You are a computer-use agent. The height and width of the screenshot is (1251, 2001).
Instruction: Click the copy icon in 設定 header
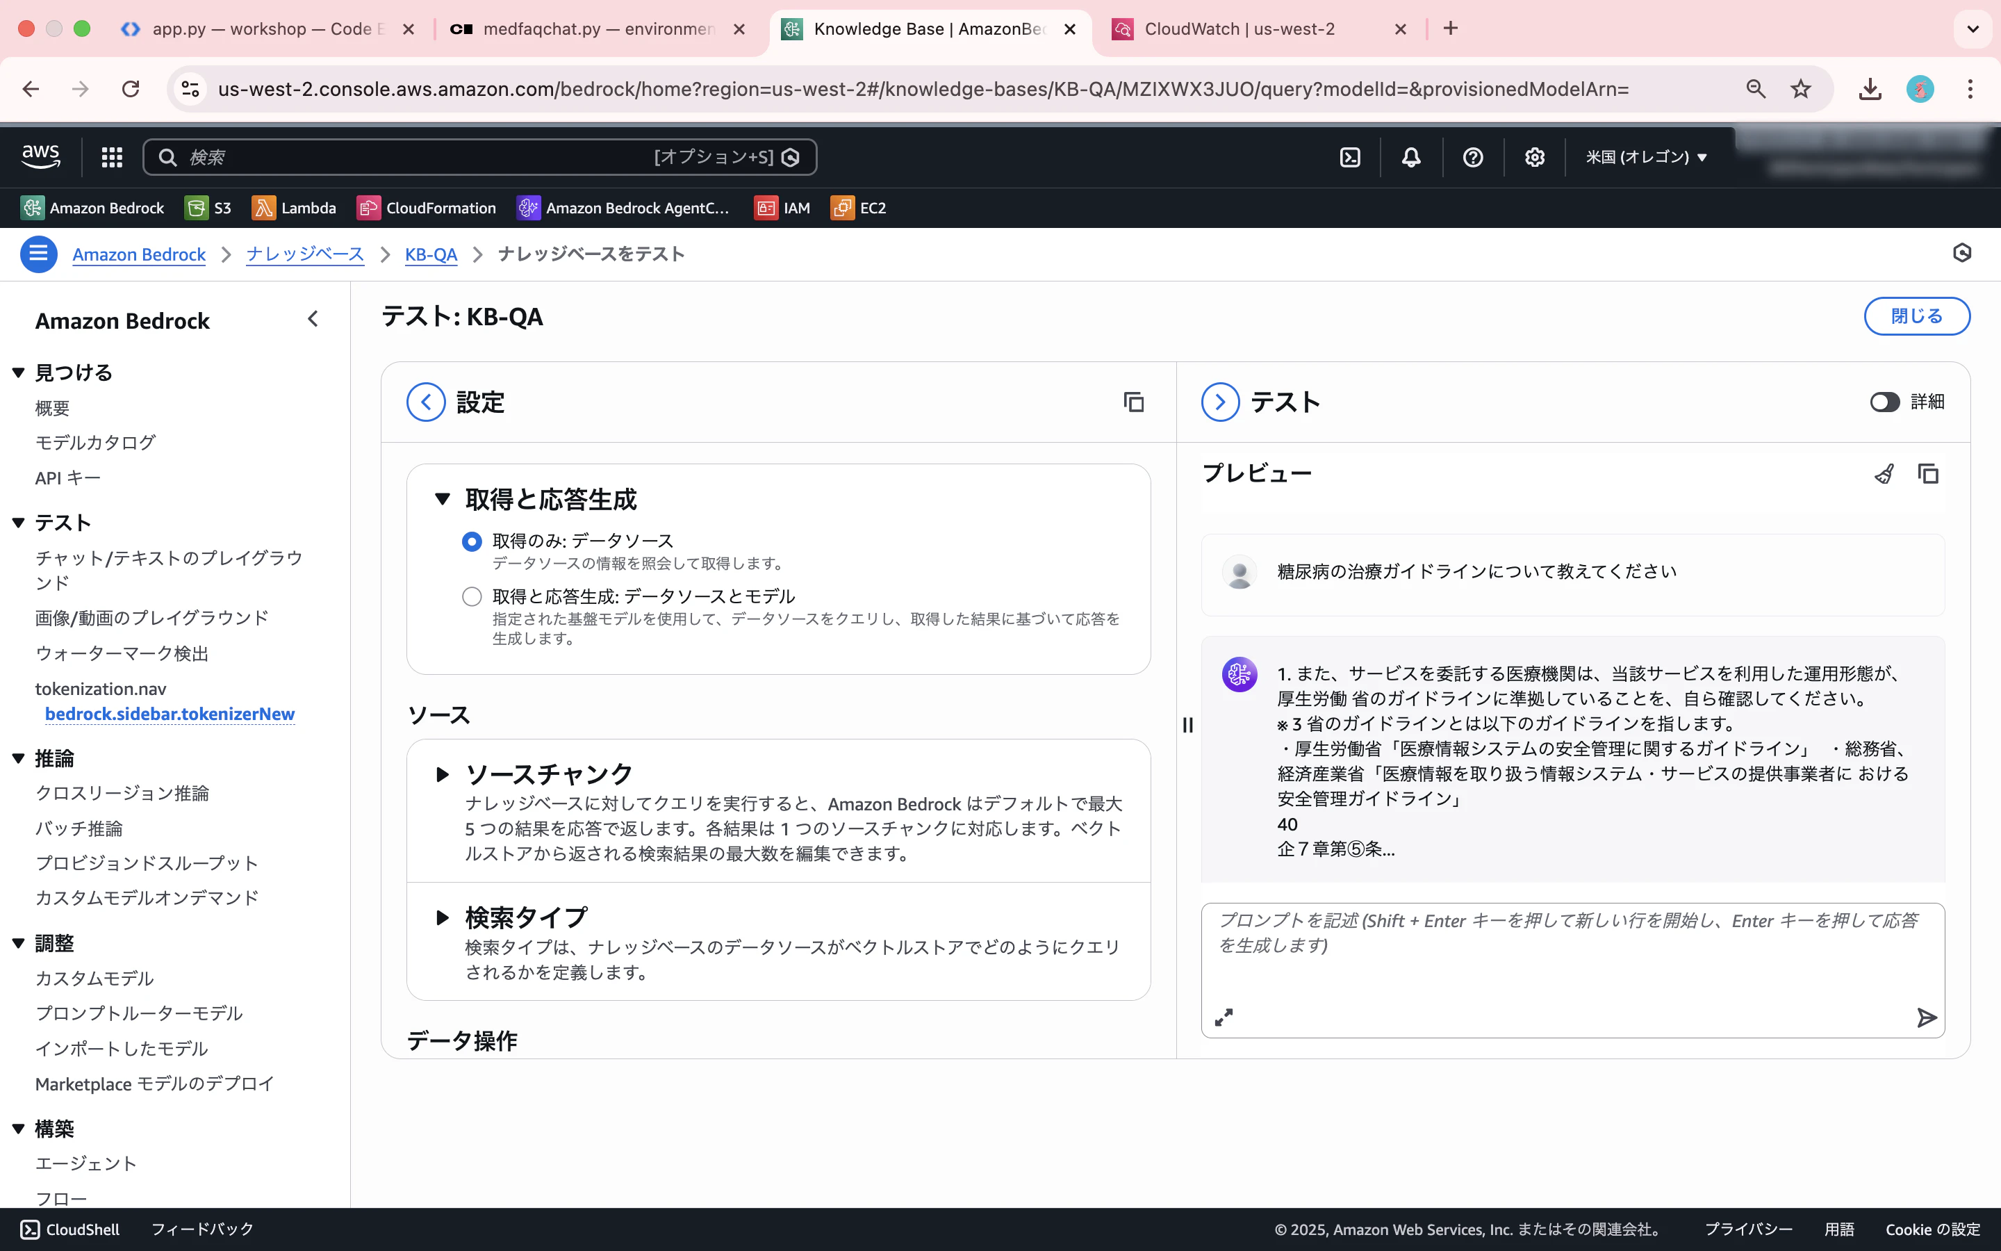(x=1134, y=402)
